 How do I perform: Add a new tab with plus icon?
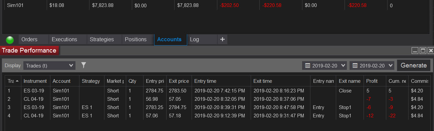[x=223, y=39]
